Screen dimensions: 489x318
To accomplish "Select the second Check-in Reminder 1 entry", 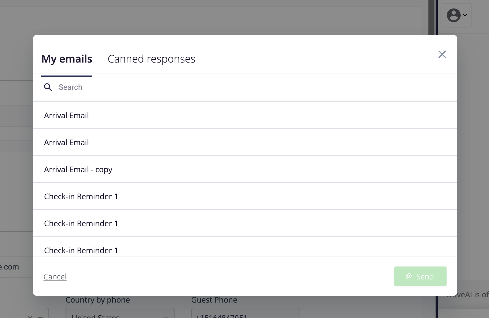I will click(x=245, y=223).
